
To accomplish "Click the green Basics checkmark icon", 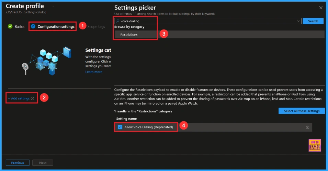I will [x=10, y=26].
